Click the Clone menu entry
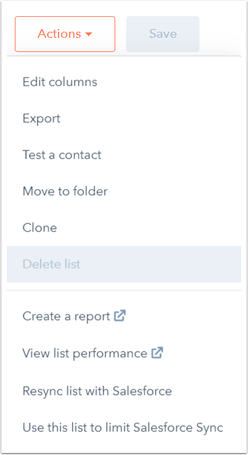This screenshot has height=455, width=248. tap(124, 228)
